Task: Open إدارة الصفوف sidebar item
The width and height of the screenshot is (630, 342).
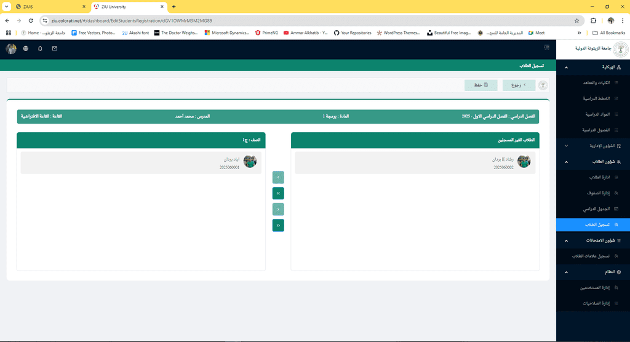Action: [593, 193]
